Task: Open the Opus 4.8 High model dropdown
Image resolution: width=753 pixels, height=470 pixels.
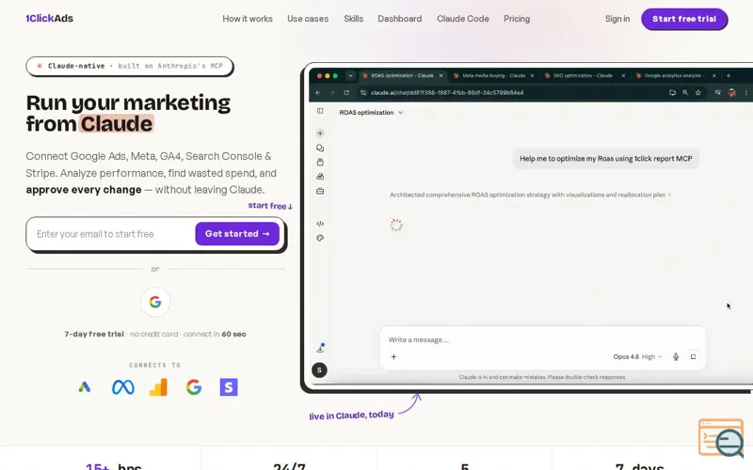Action: [x=637, y=357]
